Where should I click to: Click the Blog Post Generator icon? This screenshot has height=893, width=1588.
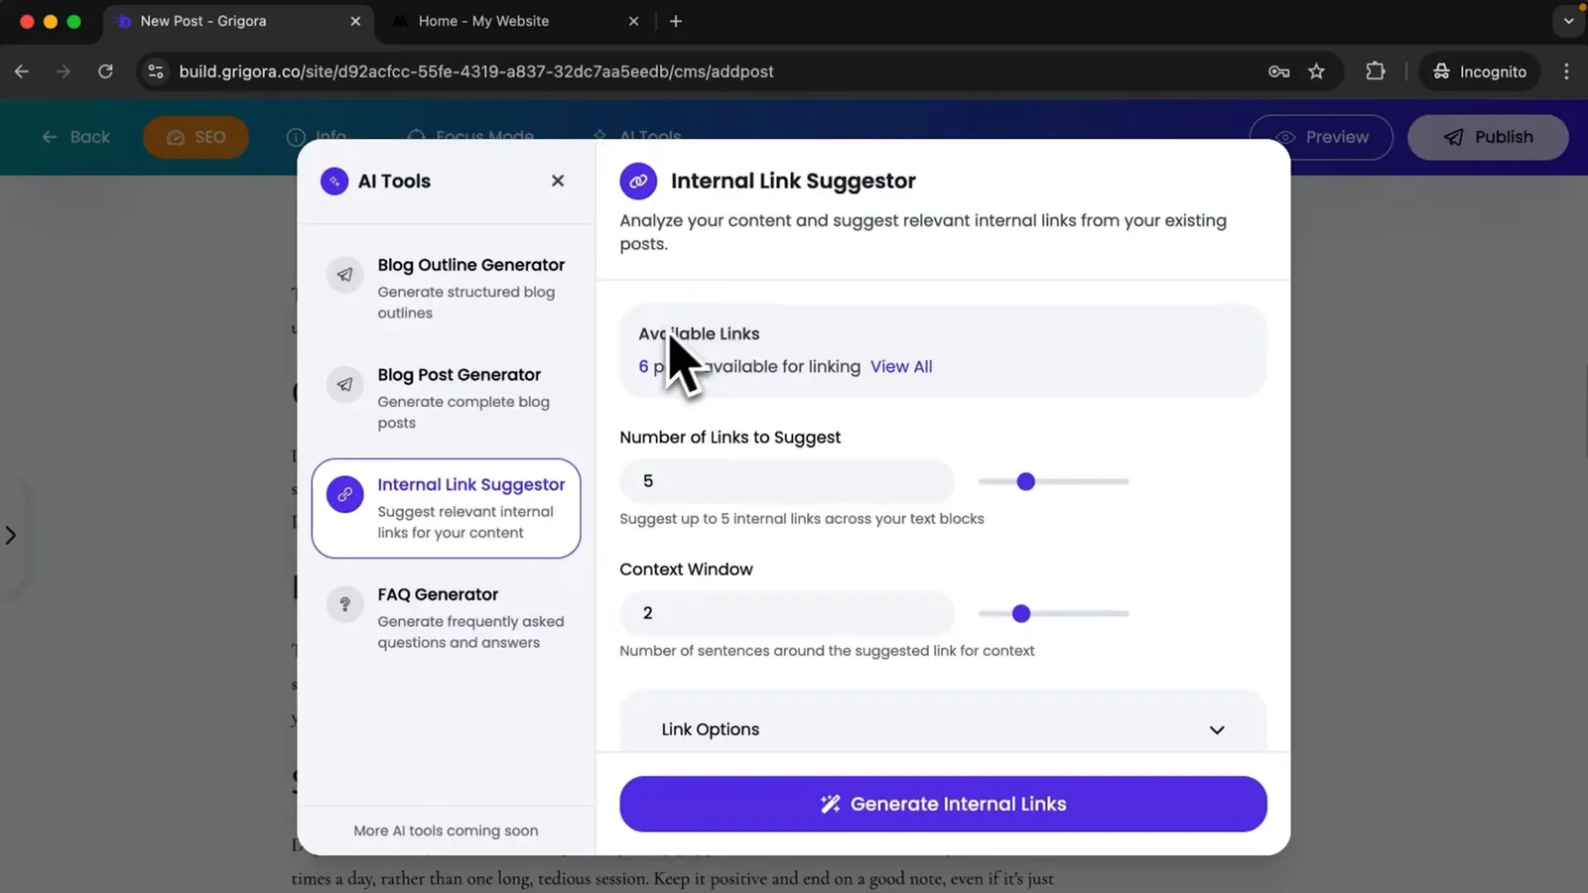[x=344, y=385]
